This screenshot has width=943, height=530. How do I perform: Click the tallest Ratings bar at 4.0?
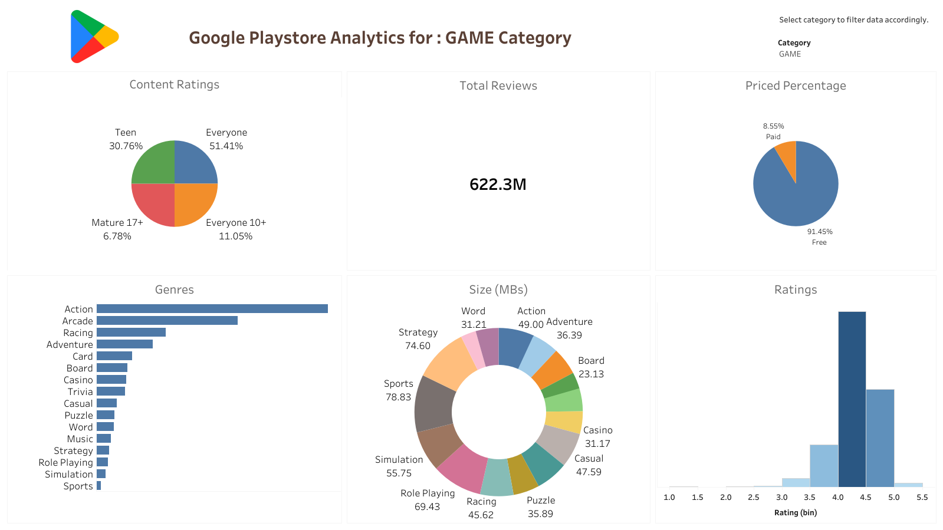[x=852, y=399]
